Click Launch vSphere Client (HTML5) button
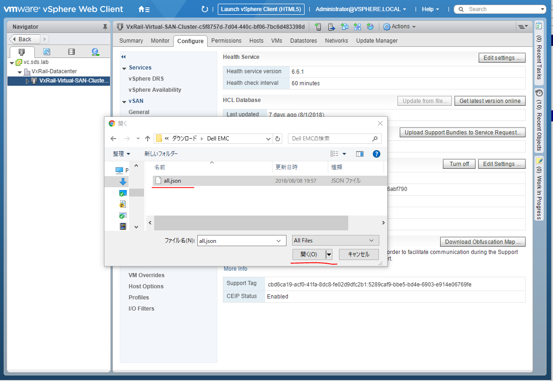The height and width of the screenshot is (381, 553). [261, 9]
